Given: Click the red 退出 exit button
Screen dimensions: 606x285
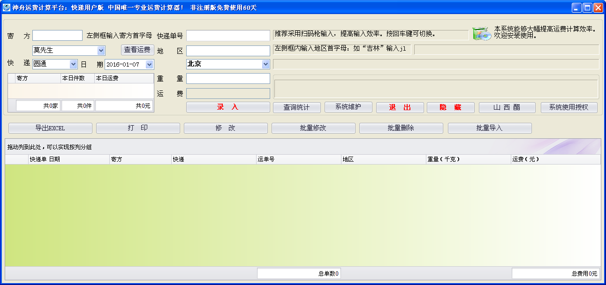Looking at the screenshot, I should (400, 107).
